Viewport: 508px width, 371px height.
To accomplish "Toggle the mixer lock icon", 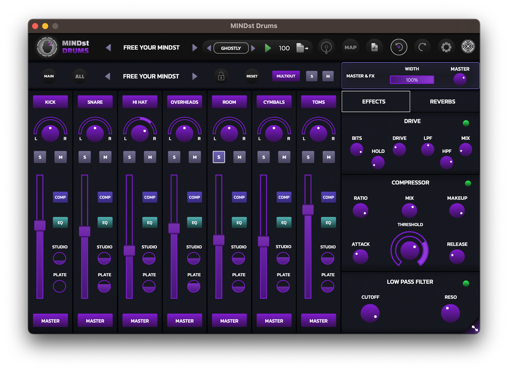I will (x=221, y=76).
